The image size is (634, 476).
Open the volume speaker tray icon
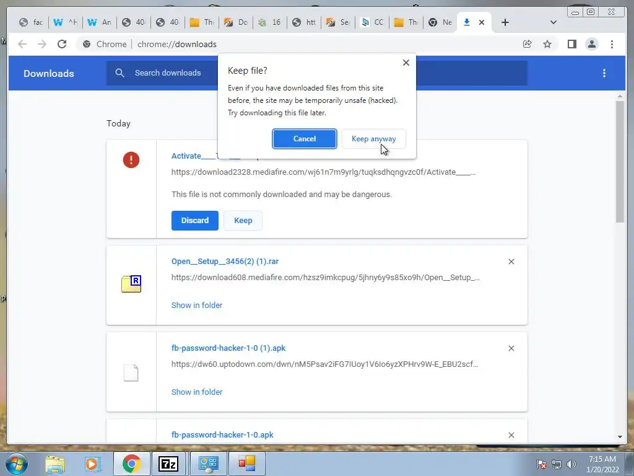571,464
